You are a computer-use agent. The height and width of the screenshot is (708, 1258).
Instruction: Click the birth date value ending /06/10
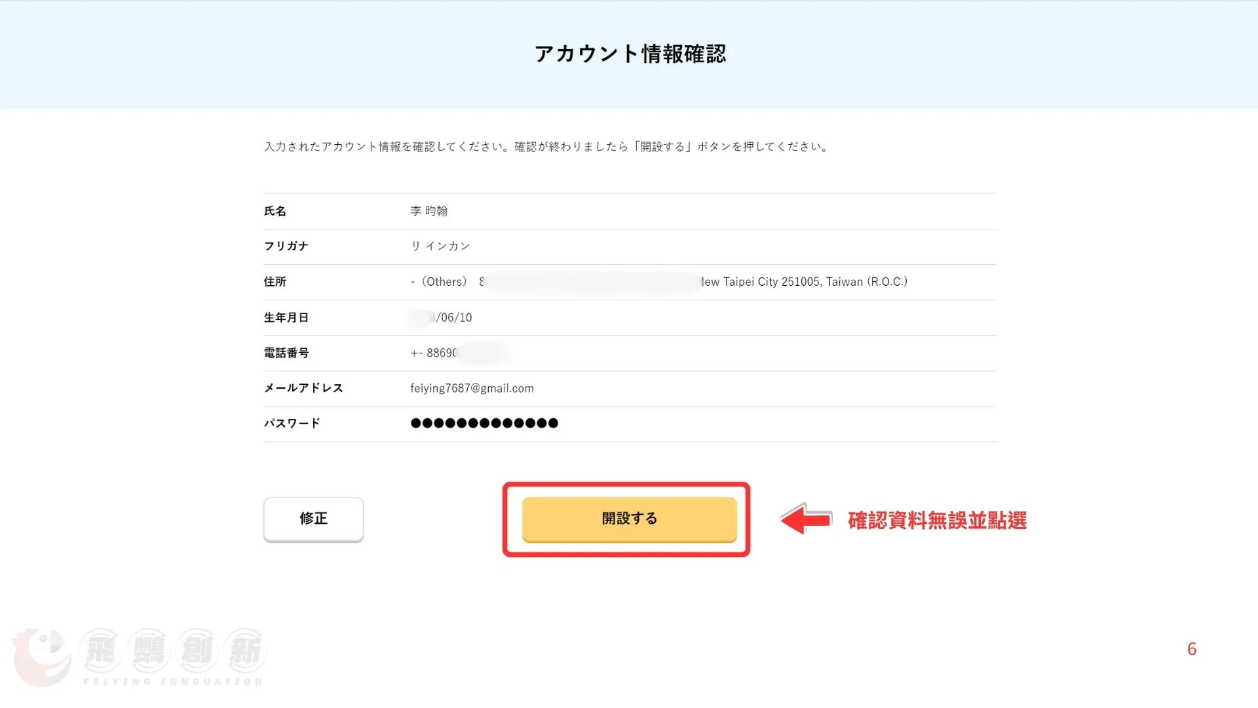pyautogui.click(x=453, y=317)
